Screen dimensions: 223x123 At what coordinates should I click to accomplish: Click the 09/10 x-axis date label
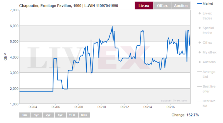102,107
